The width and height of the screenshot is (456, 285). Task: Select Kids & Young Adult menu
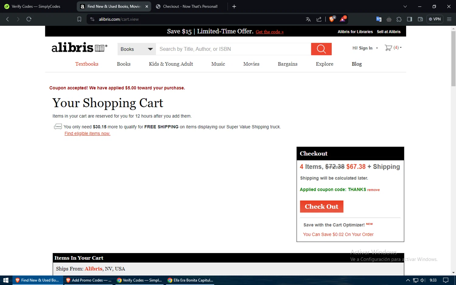tap(171, 64)
